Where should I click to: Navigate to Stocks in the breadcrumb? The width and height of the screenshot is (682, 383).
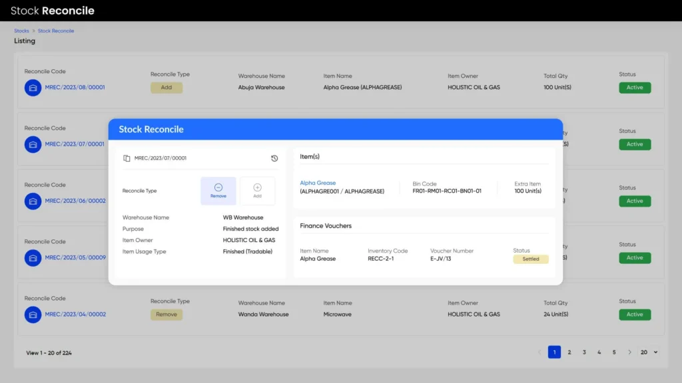click(21, 31)
